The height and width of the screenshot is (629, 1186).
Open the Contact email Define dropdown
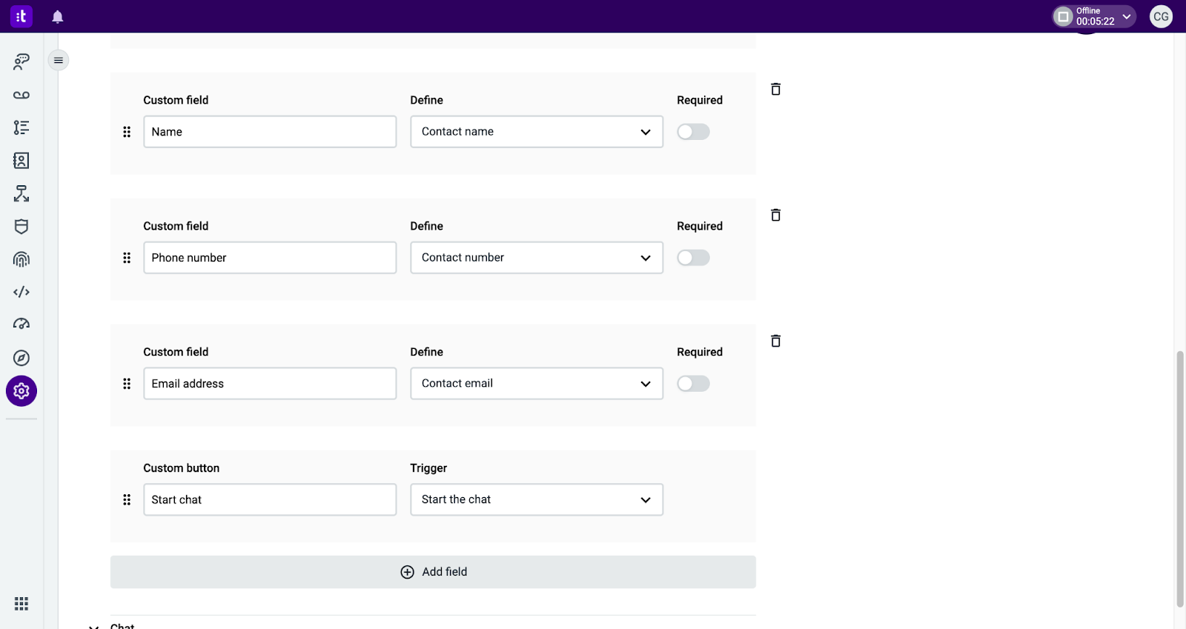pos(537,384)
